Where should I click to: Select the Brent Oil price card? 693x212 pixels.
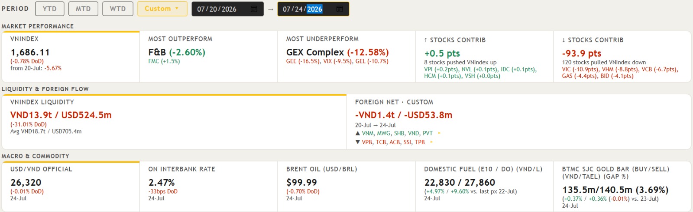(346, 187)
